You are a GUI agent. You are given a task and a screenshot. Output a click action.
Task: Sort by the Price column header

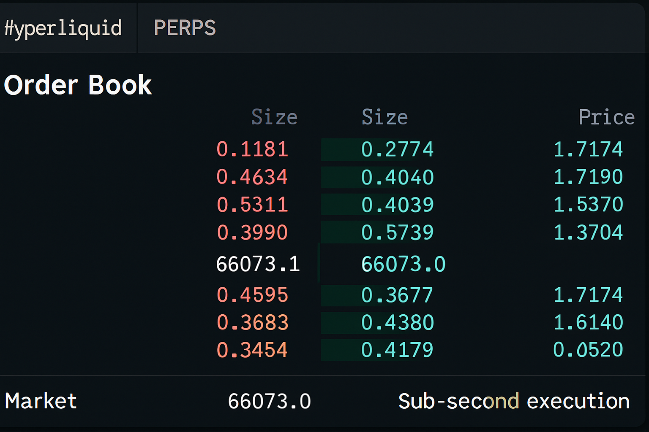tap(606, 117)
